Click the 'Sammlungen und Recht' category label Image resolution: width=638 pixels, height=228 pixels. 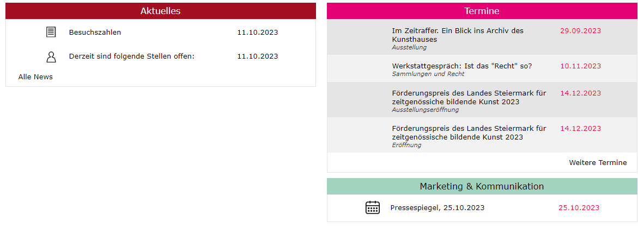[x=428, y=74]
